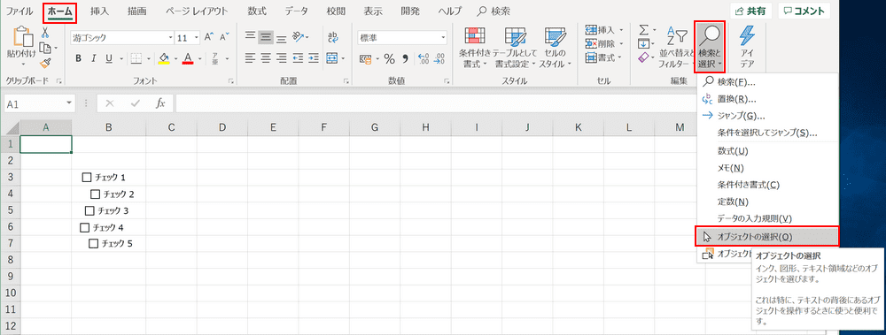The height and width of the screenshot is (335, 886).
Task: Align text left in cell
Action: 250,57
